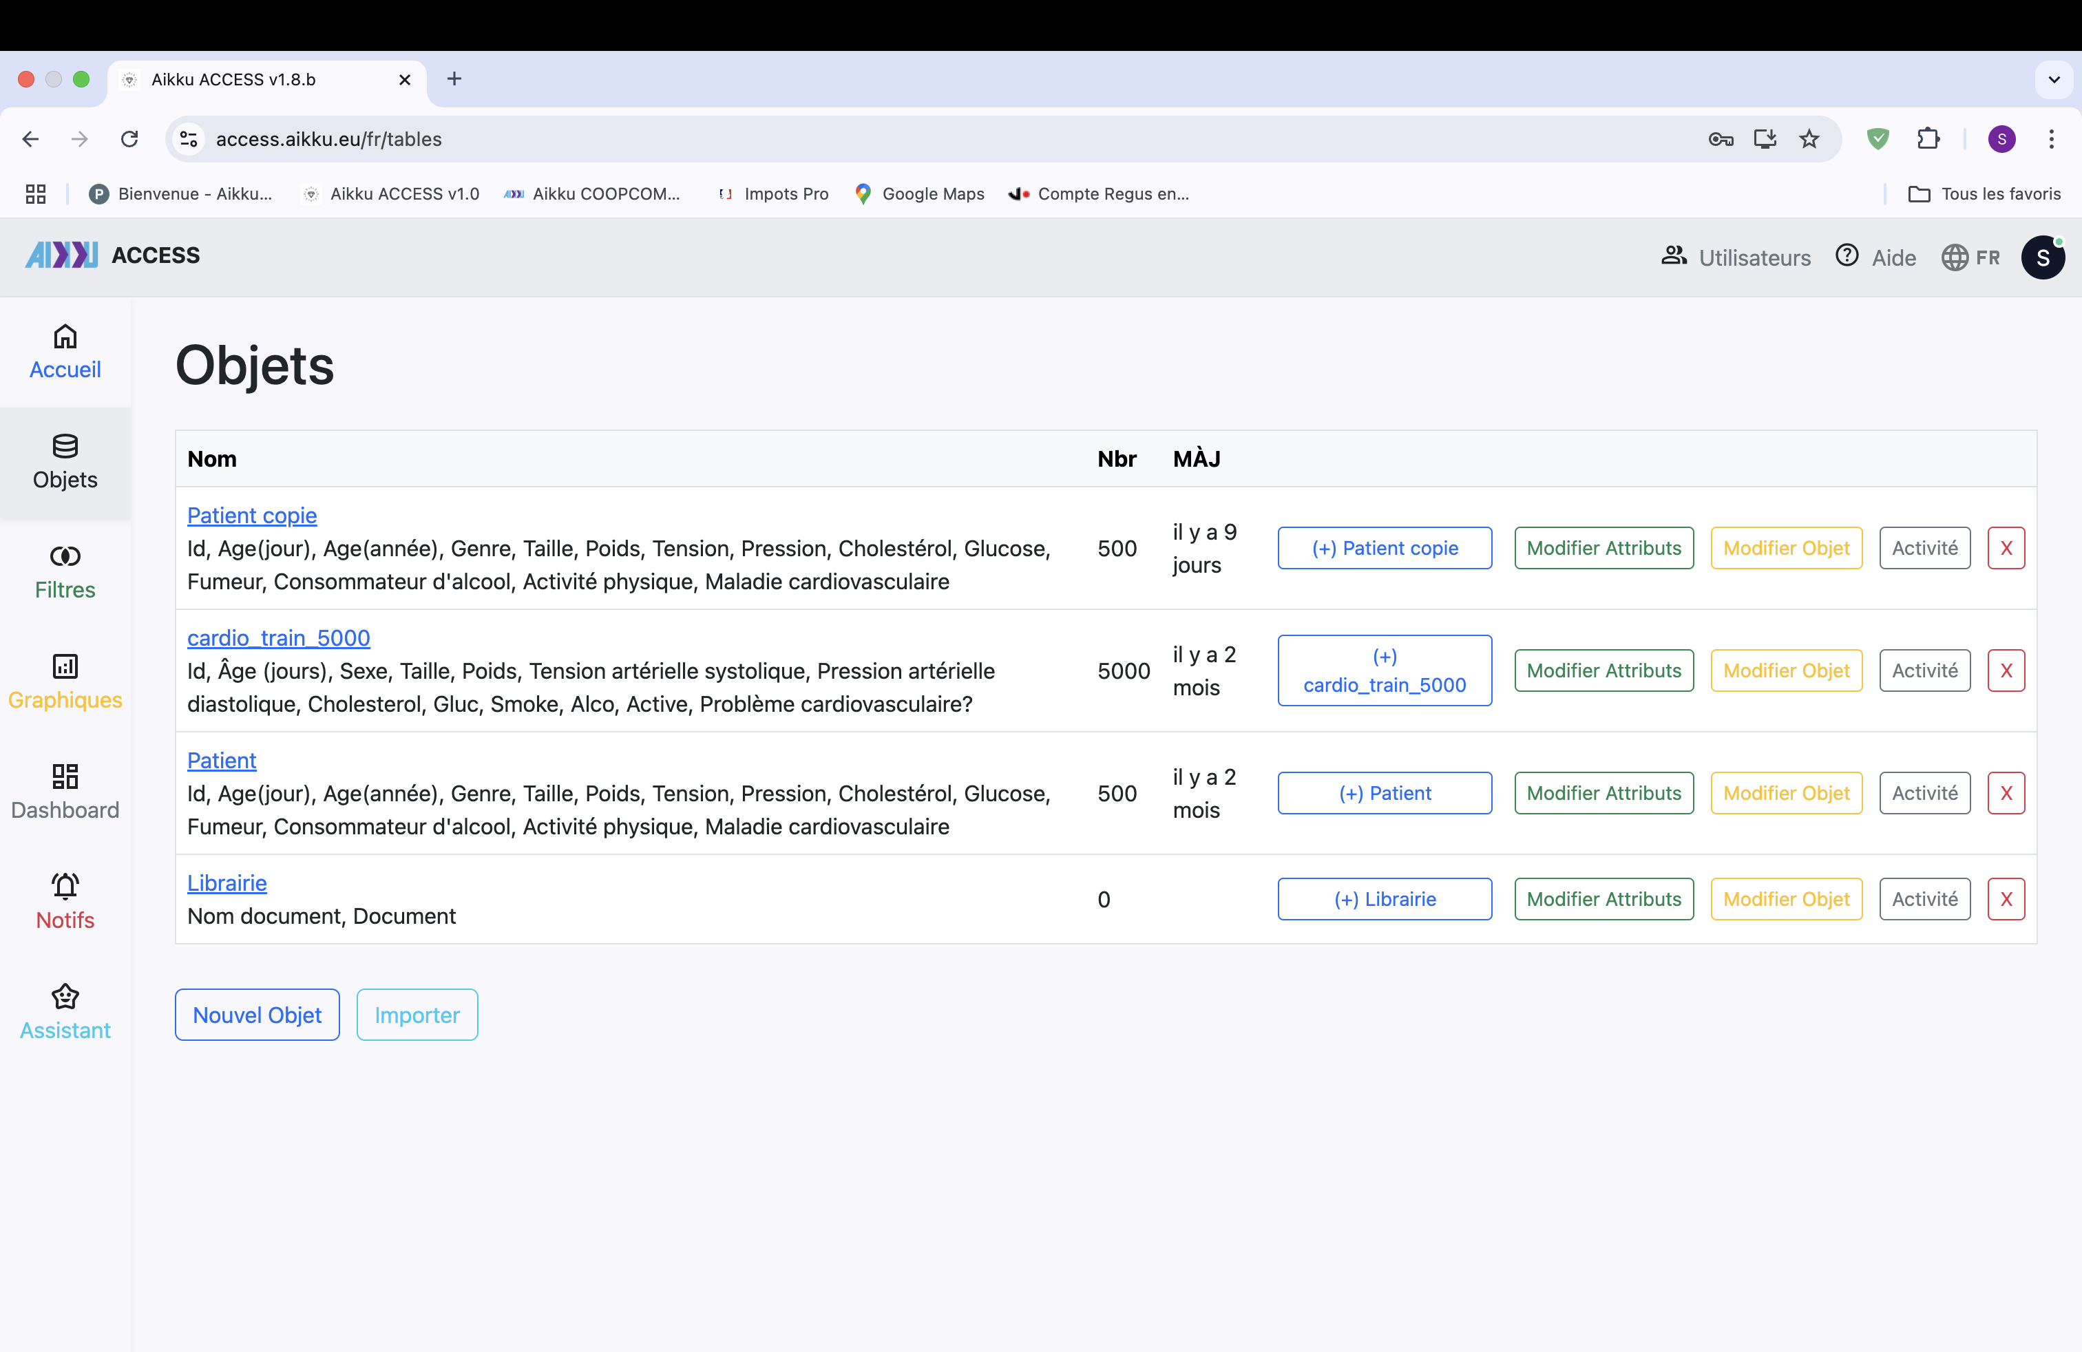Image resolution: width=2082 pixels, height=1352 pixels.
Task: Launch the Assistant sidebar icon
Action: 65,997
